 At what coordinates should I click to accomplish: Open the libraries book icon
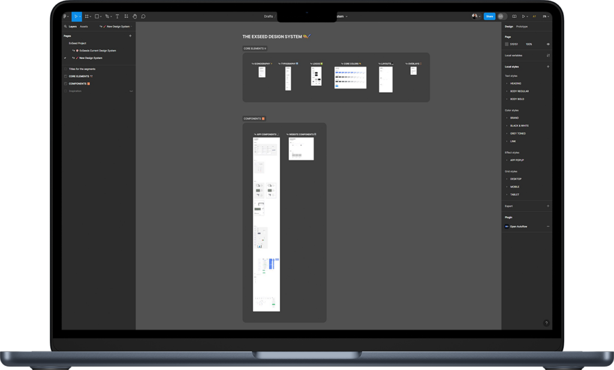514,16
